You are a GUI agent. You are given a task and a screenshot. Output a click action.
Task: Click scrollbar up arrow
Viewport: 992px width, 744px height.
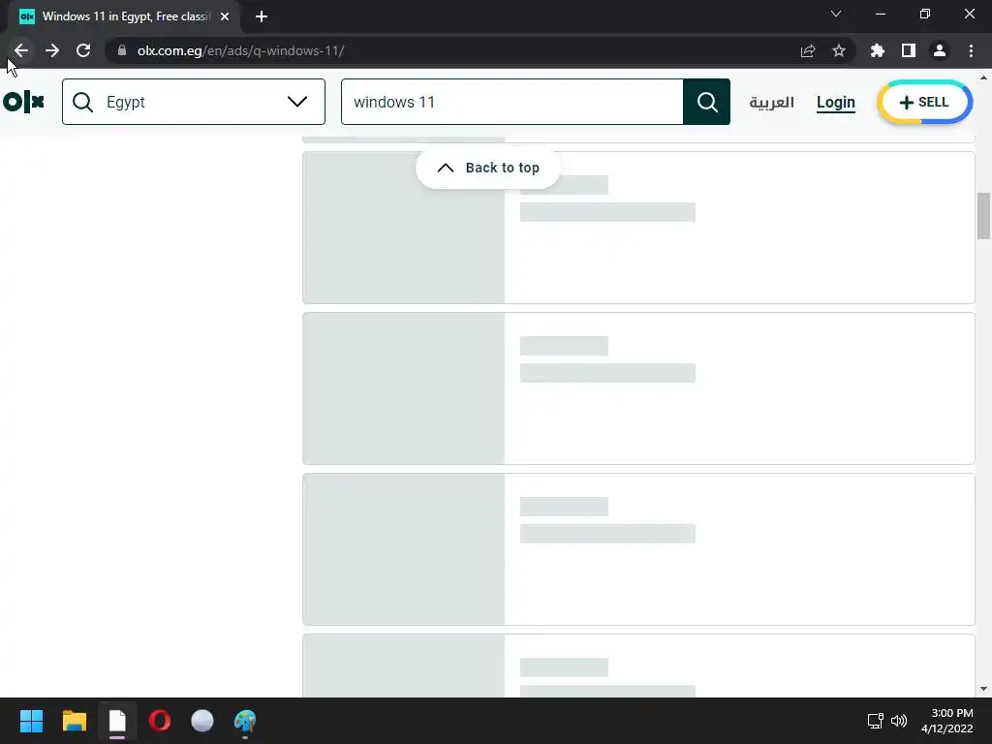[x=983, y=77]
